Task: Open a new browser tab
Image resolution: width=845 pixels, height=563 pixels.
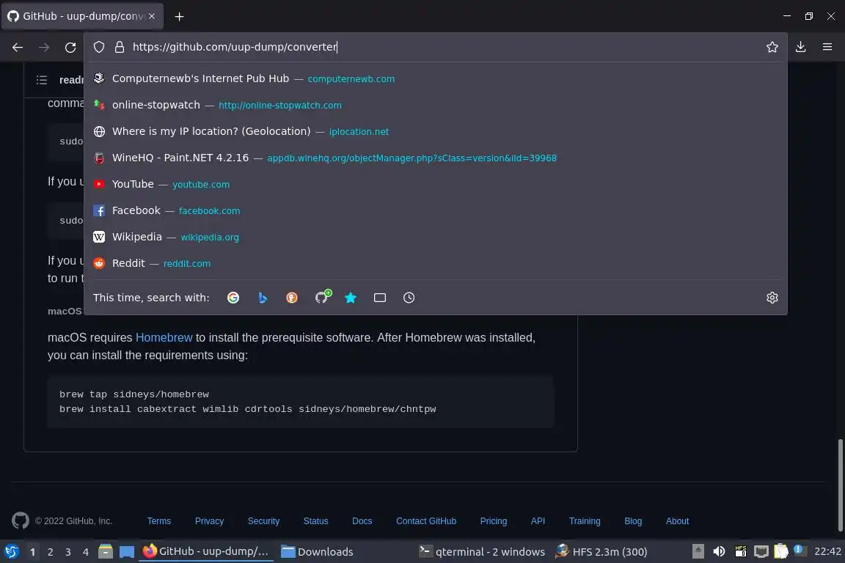Action: 180,17
